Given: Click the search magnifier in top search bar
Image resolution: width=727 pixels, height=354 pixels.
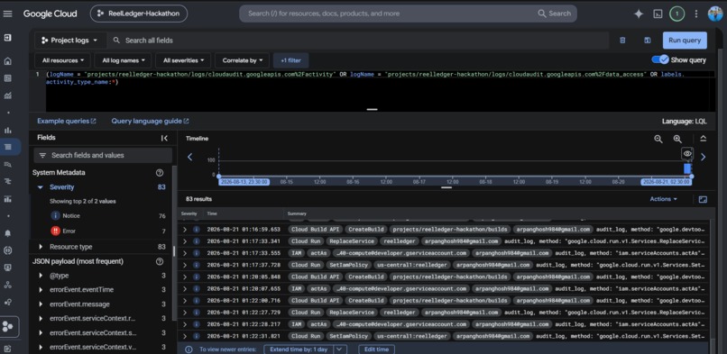Looking at the screenshot, I should [542, 14].
